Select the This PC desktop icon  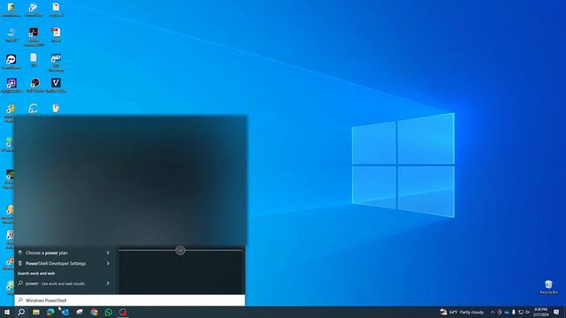11,35
